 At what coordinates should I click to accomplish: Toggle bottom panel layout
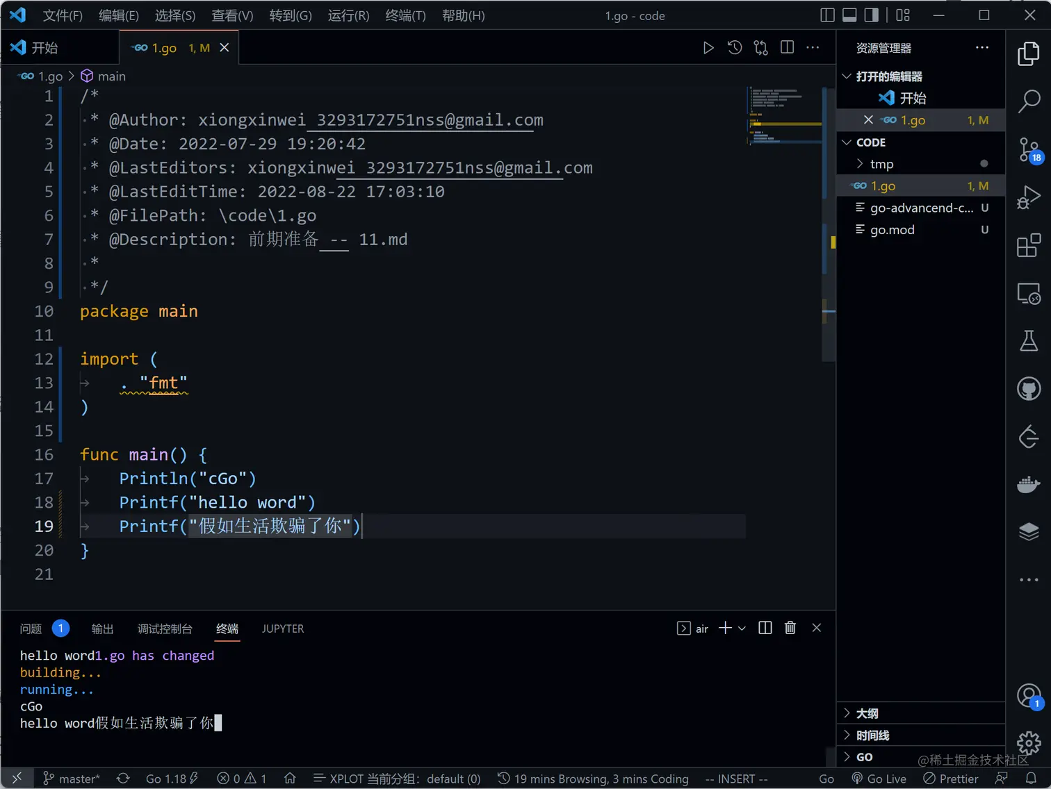pos(849,15)
